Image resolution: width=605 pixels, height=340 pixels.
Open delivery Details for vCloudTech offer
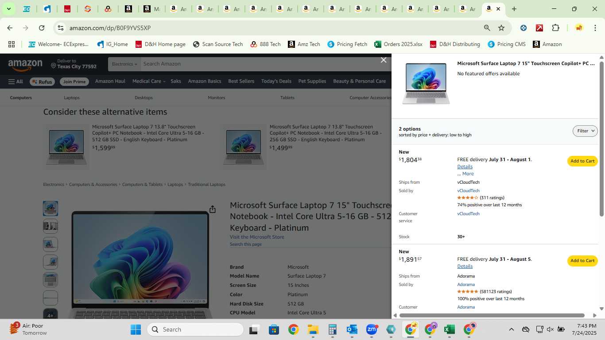click(x=465, y=166)
